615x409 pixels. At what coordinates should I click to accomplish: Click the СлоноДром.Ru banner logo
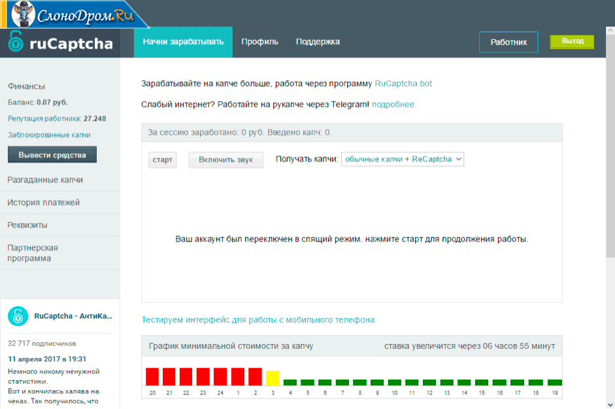tap(75, 14)
